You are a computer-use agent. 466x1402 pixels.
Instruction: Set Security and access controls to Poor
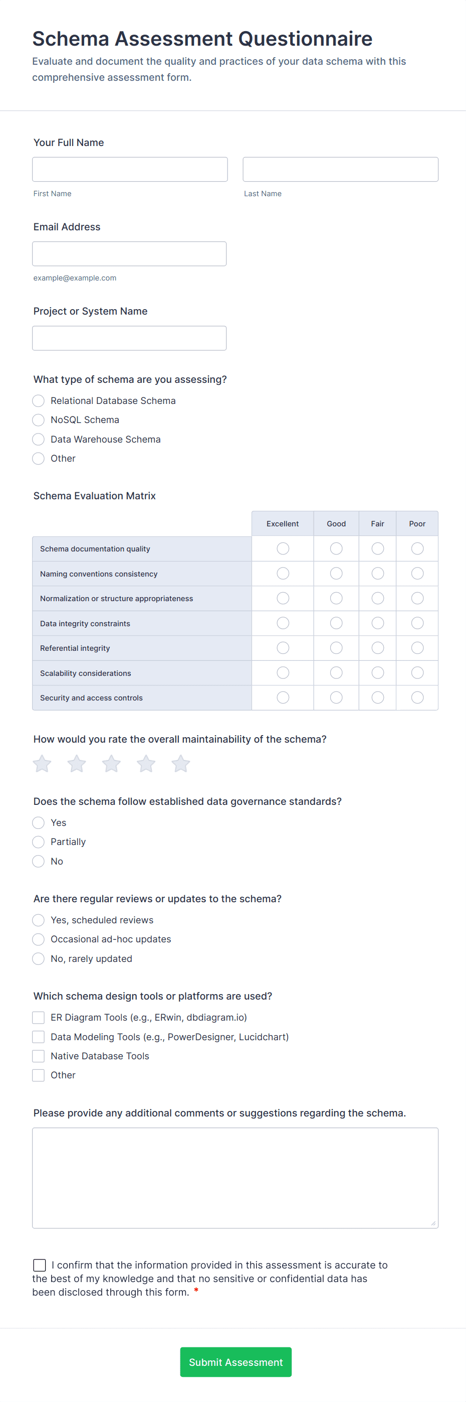(x=417, y=697)
